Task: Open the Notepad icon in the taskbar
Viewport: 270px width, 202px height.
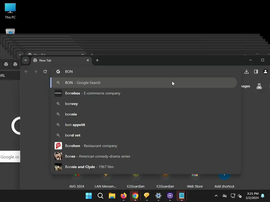Action: (181, 196)
